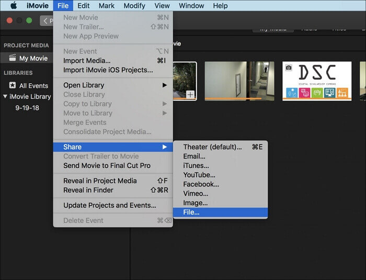Collapse the iMovie Library disclosure triangle
The image size is (366, 280).
tap(5, 96)
